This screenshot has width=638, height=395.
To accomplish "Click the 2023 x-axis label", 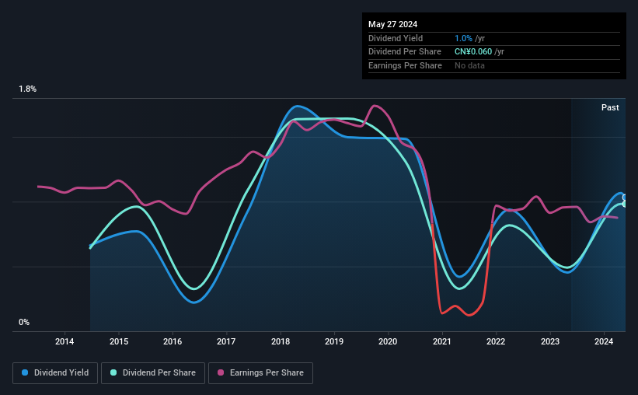I will [x=549, y=341].
